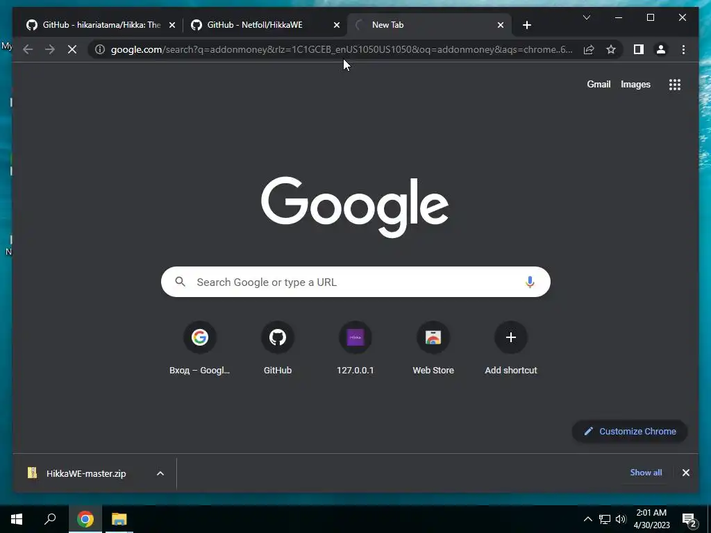Open the GitHub shortcut tile

pyautogui.click(x=278, y=348)
